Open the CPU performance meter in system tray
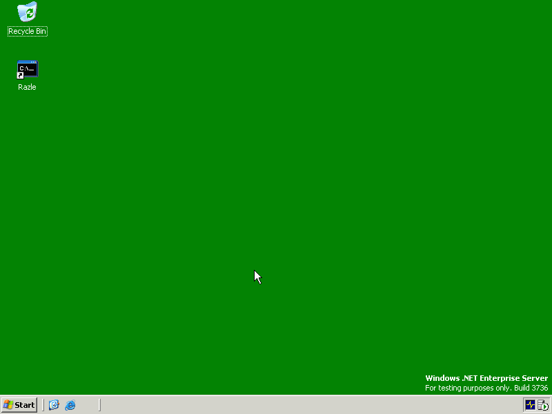The width and height of the screenshot is (552, 414). (530, 404)
